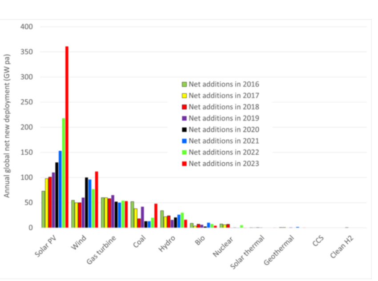
Task: Click the 'Net additions in 2022' legend label
Action: pos(224,153)
